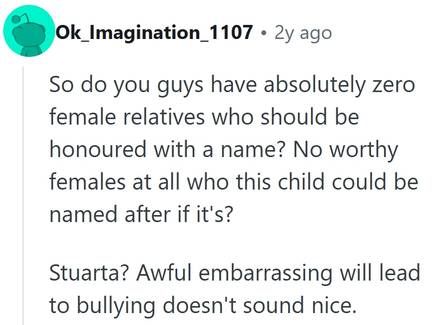Viewport: 435px width, 325px height.
Task: Click the green Snoo avatar icon
Action: [x=29, y=34]
